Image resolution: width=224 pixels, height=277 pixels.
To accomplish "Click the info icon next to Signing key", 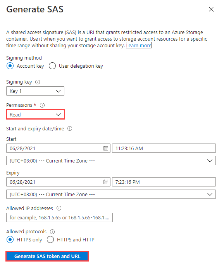I will 38,82.
